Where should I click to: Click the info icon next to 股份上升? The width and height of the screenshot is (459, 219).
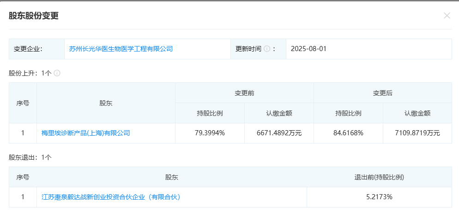[57, 73]
